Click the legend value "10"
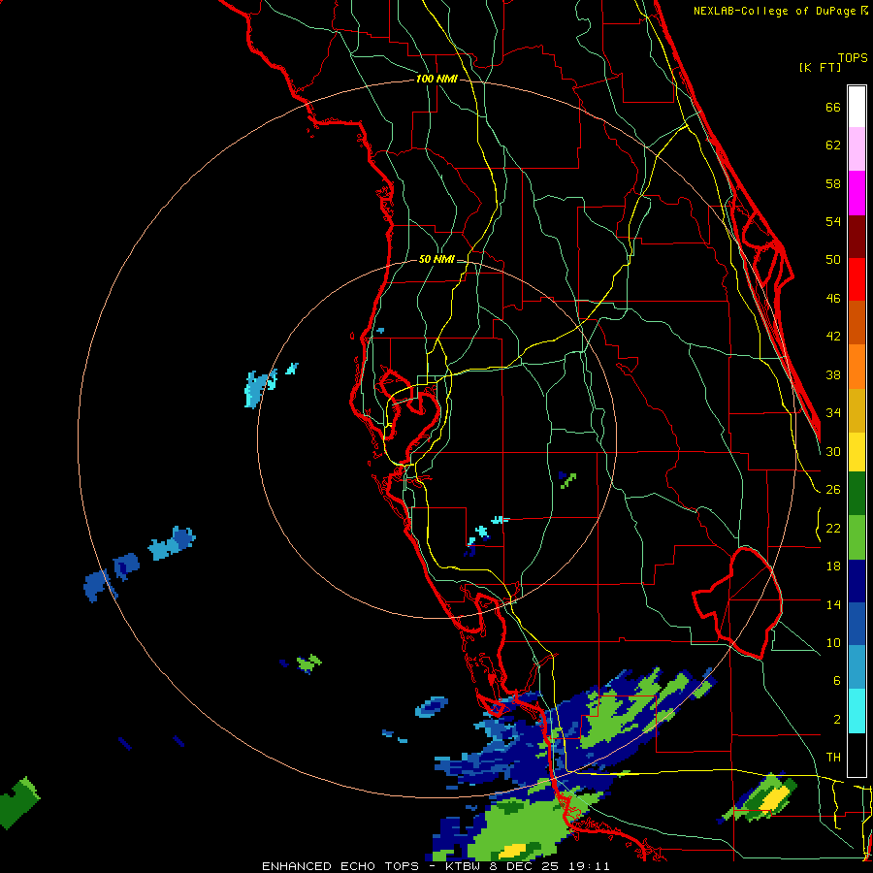The height and width of the screenshot is (873, 873). click(x=833, y=642)
